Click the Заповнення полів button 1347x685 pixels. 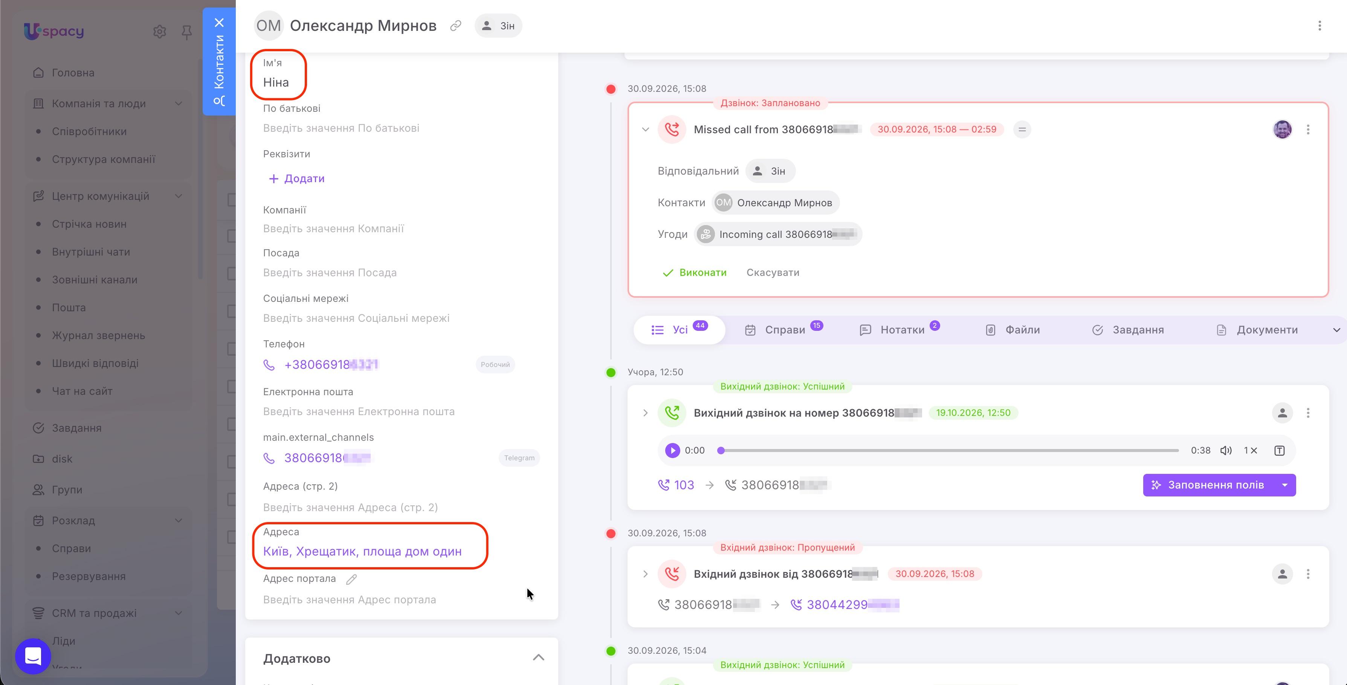1209,485
